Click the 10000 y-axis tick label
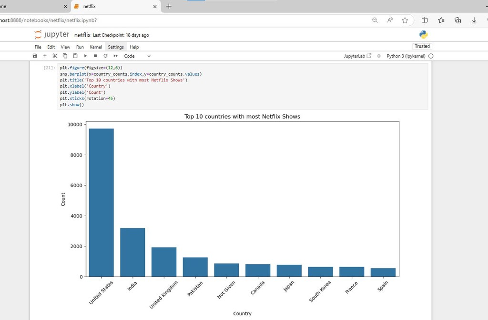488x320 pixels. click(75, 124)
